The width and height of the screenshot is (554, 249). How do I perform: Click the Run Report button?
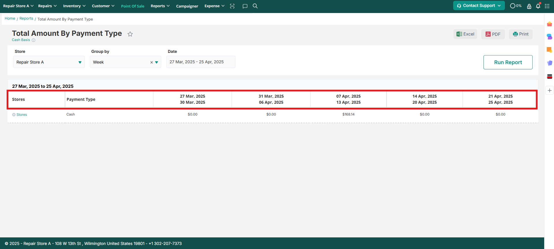point(508,62)
